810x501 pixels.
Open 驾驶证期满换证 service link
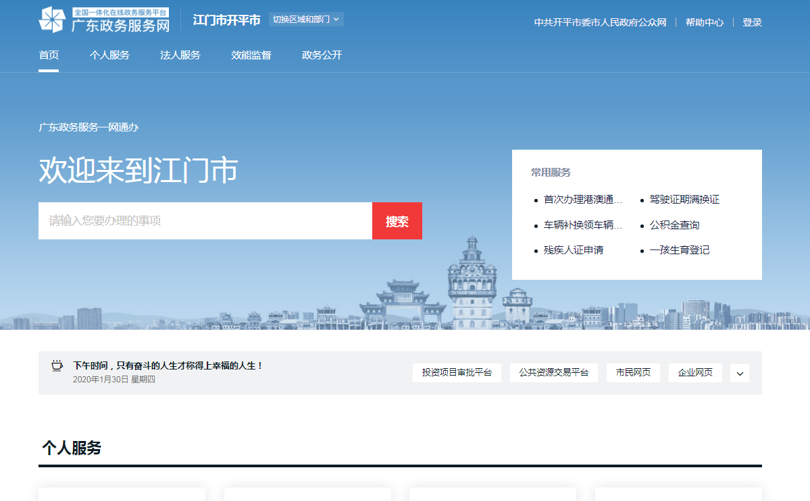pos(684,200)
